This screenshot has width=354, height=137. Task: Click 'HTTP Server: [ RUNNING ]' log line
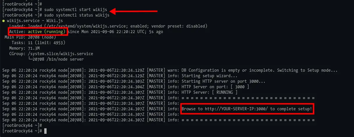pyautogui.click(x=209, y=92)
